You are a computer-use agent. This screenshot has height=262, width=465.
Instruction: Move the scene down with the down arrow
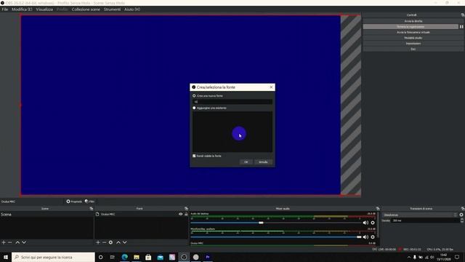pyautogui.click(x=24, y=242)
